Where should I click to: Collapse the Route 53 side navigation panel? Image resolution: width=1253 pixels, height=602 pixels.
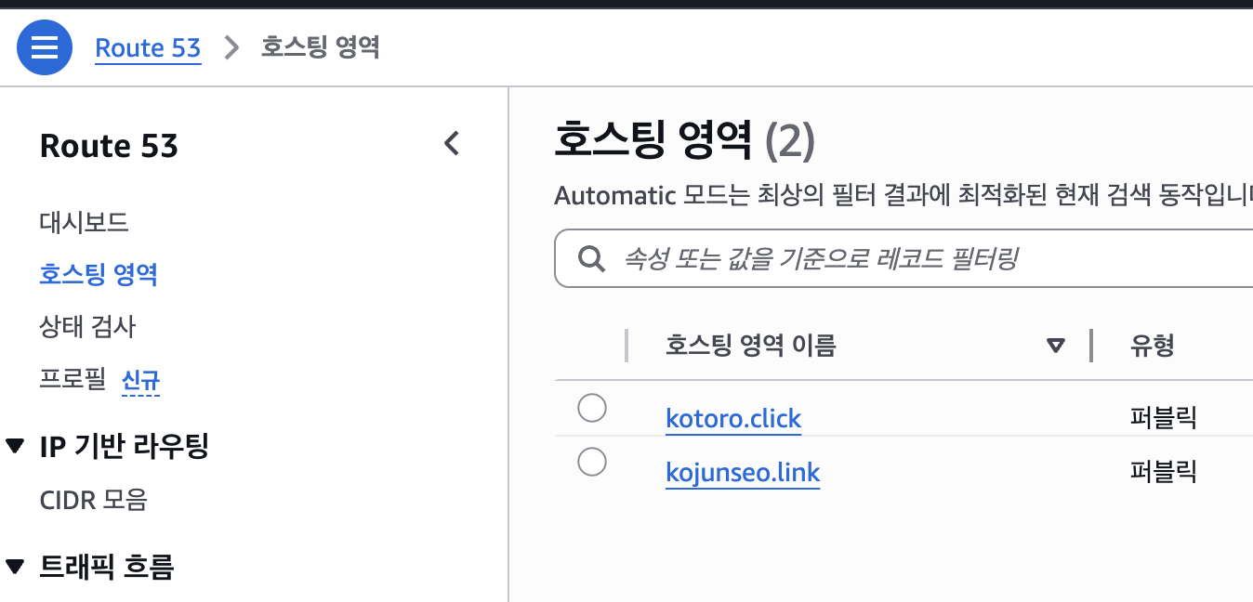(x=452, y=144)
